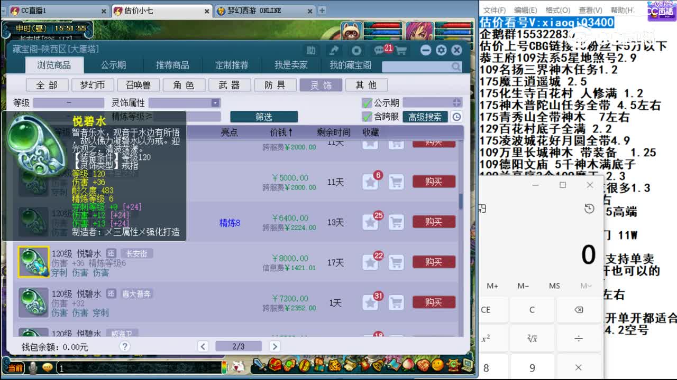The width and height of the screenshot is (677, 380).
Task: Click the search magnifier icon
Action: (x=456, y=66)
